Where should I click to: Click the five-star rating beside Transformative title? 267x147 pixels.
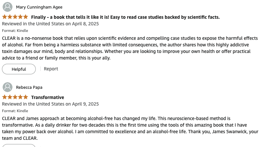[15, 97]
